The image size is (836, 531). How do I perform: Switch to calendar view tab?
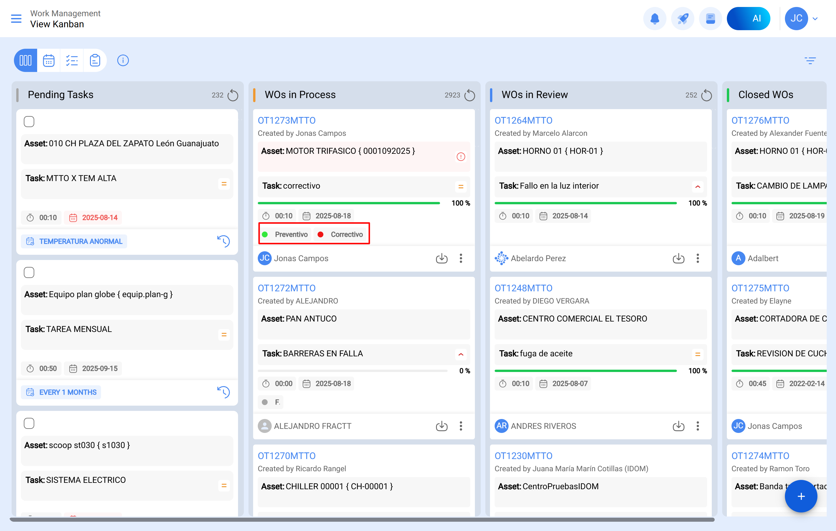[x=48, y=60]
